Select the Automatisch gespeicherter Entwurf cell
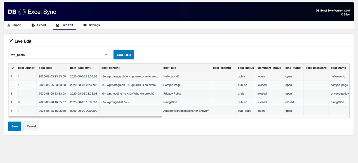Image resolution: width=358 pixels, height=163 pixels. pos(186,111)
